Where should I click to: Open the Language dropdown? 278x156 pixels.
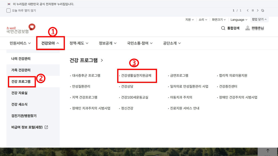tap(239, 19)
